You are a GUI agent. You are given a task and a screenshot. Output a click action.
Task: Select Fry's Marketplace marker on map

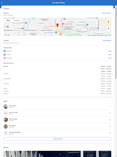(56, 32)
